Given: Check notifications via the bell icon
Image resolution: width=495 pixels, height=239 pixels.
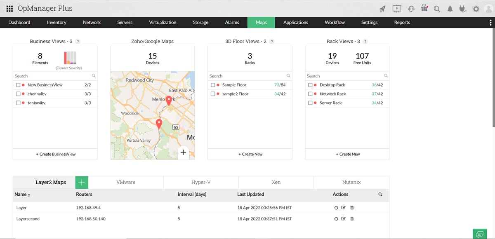Looking at the screenshot, I should pyautogui.click(x=450, y=8).
